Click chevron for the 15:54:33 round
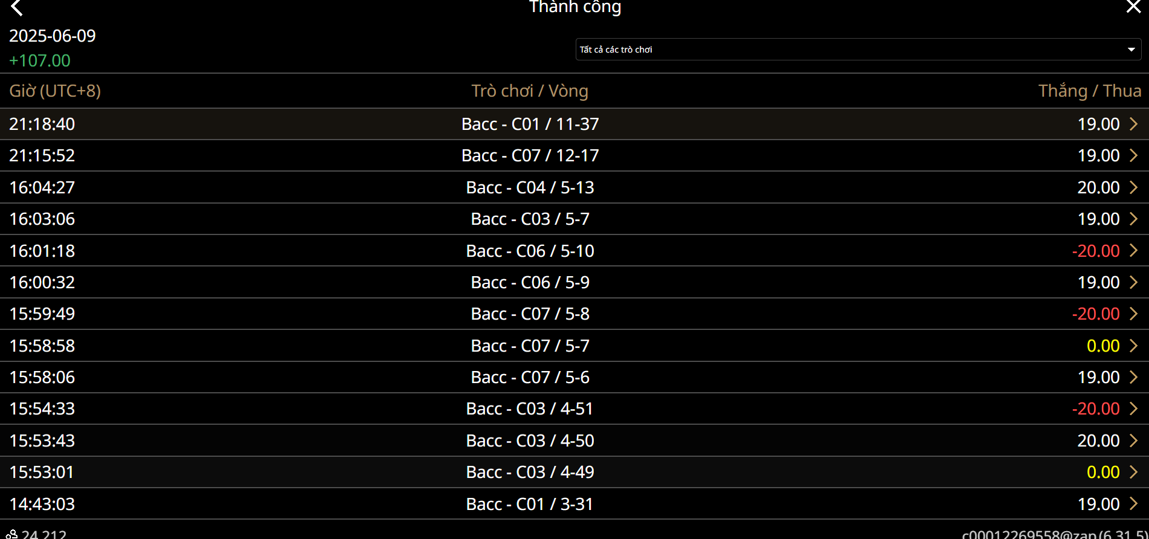1149x539 pixels. pyautogui.click(x=1133, y=408)
